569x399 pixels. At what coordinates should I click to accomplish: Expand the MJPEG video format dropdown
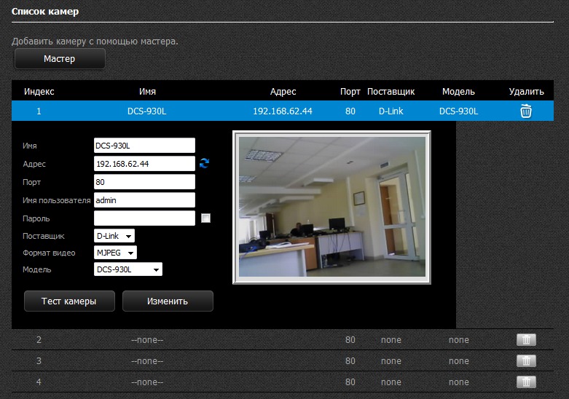(x=116, y=253)
